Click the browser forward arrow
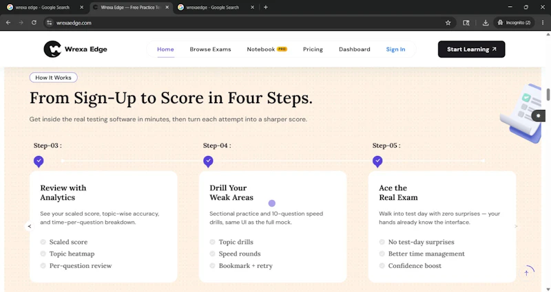Viewport: 551px width, 292px height. 21,23
